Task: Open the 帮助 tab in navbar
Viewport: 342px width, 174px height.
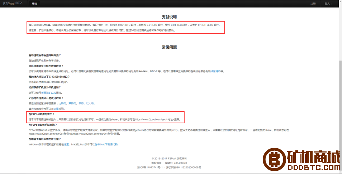Action: (x=34, y=4)
